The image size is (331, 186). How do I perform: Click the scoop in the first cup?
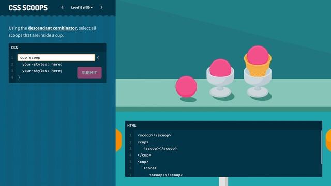[220, 68]
